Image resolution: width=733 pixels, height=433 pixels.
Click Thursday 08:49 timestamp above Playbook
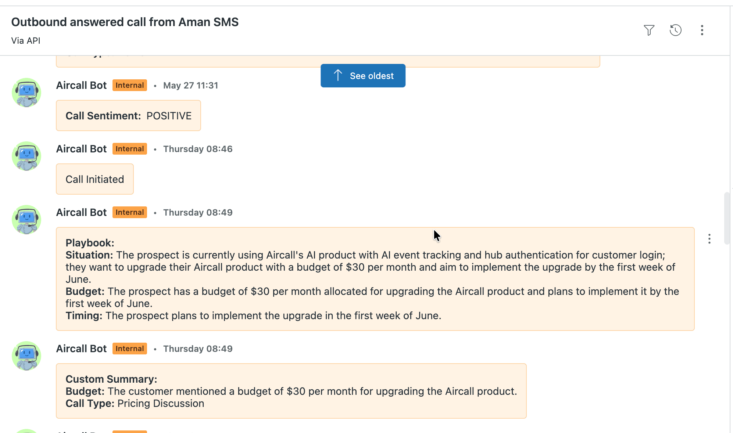coord(198,213)
